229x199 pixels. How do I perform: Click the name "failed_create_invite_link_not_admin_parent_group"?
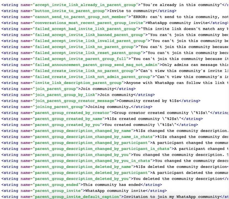click(x=93, y=77)
